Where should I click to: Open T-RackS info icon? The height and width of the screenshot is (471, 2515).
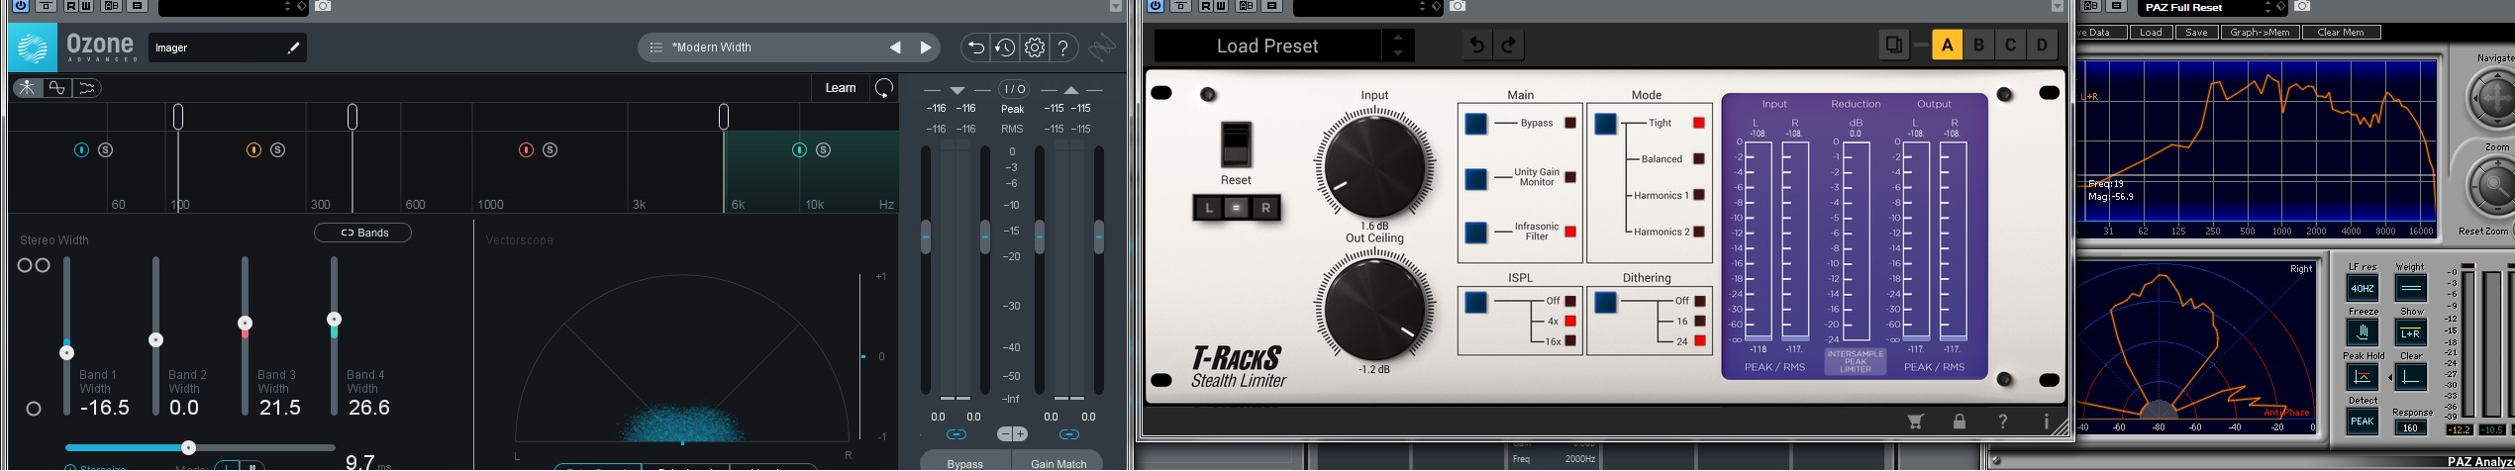click(x=2046, y=422)
